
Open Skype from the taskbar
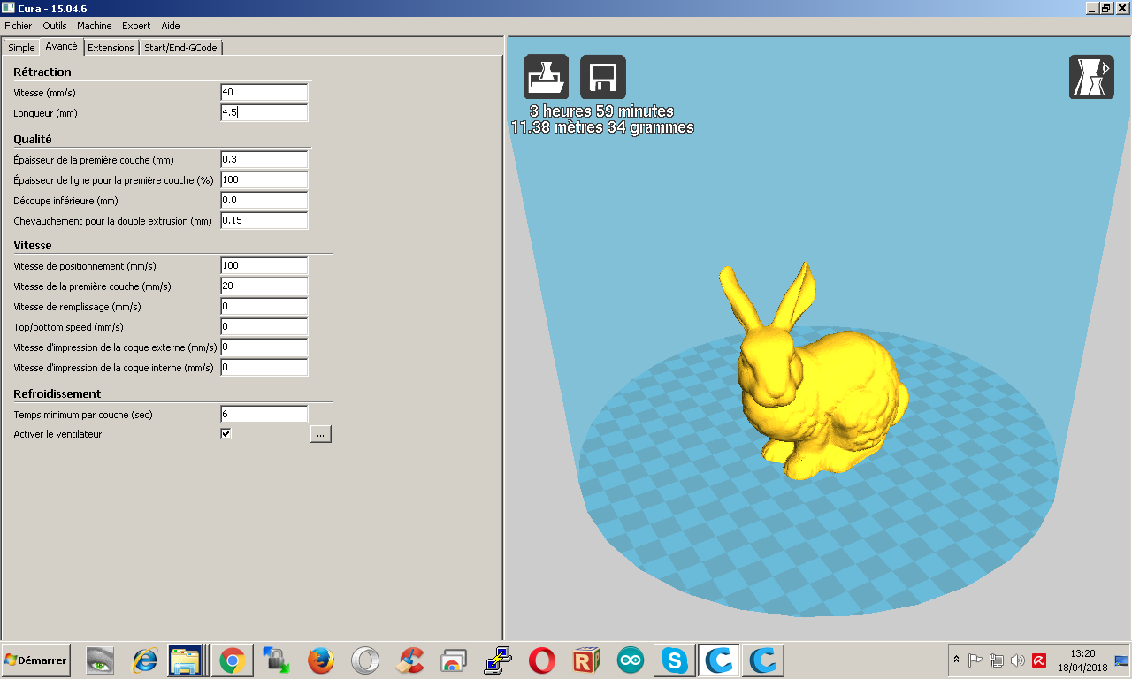pyautogui.click(x=675, y=660)
